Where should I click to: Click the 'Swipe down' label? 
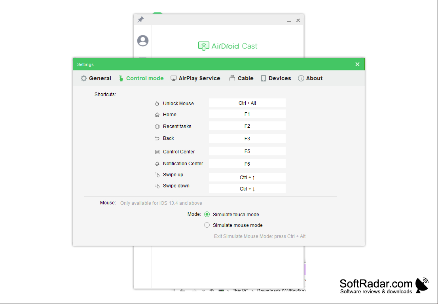point(176,186)
